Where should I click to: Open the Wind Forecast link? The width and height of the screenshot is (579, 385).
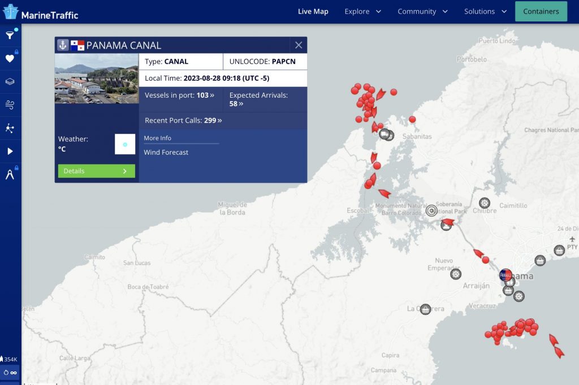click(x=166, y=152)
